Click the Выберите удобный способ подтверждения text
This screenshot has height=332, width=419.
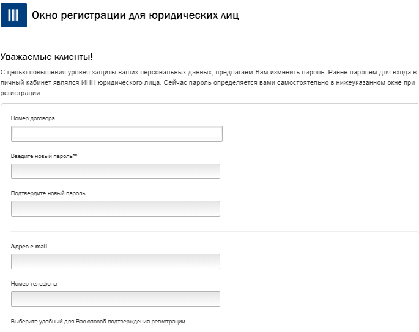tap(98, 322)
